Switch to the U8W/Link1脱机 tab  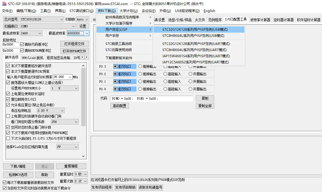tap(32, 58)
